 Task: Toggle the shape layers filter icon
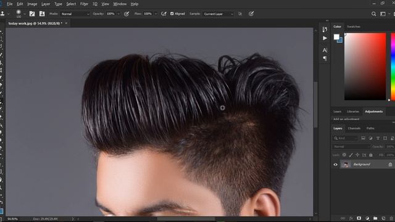pos(385,138)
